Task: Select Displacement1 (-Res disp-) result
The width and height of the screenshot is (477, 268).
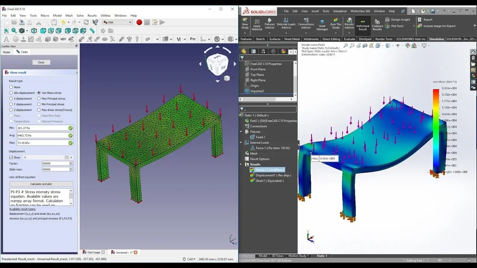Action: (271, 175)
